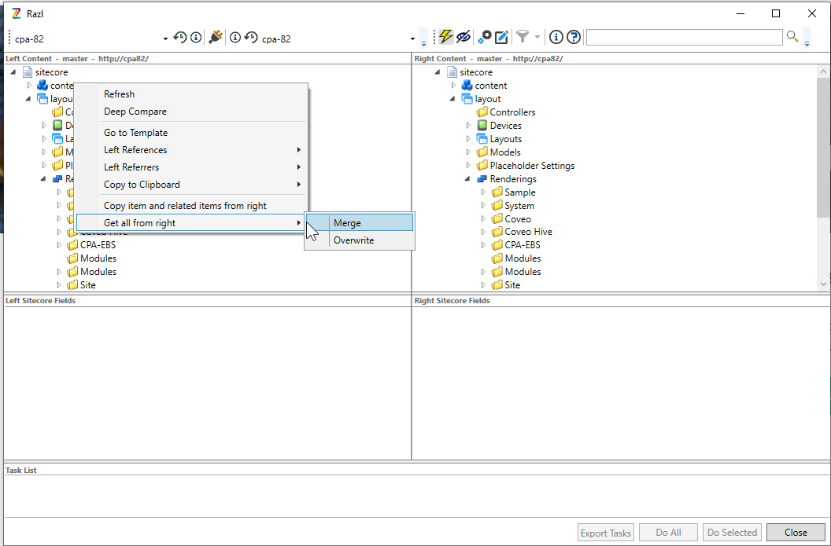Select Placeholder Settings in right tree
This screenshot has width=831, height=546.
coord(532,166)
